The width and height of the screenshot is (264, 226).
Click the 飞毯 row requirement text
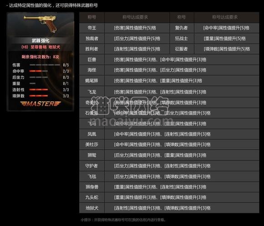(x=162, y=176)
